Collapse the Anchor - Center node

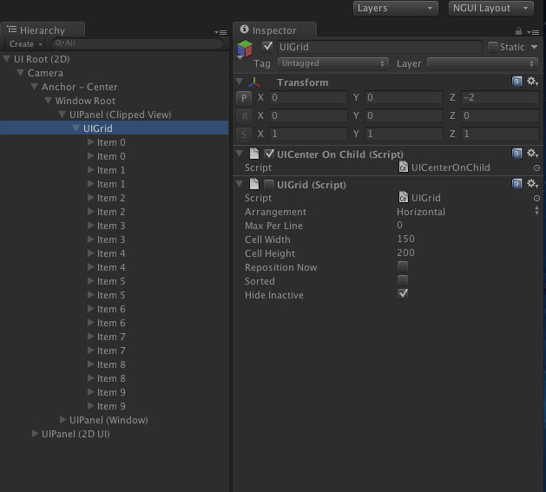click(34, 87)
